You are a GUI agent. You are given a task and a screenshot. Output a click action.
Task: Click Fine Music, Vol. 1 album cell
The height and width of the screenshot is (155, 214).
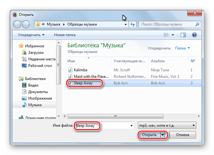[165, 77]
